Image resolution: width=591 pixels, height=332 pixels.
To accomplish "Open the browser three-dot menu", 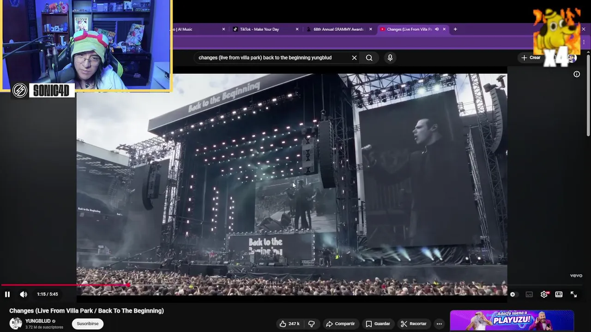I will coord(584,42).
